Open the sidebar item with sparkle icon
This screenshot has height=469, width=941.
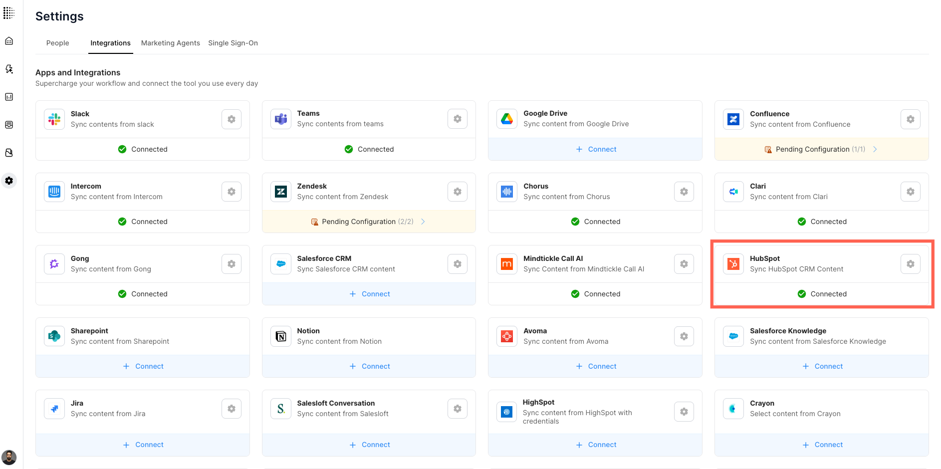point(9,69)
